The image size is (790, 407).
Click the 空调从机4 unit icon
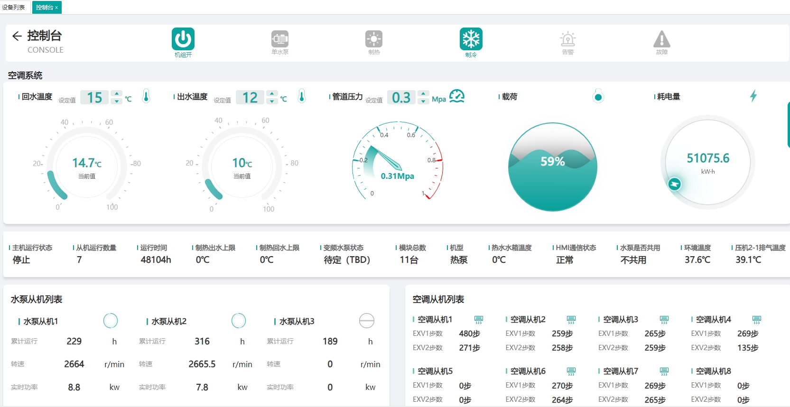point(757,320)
